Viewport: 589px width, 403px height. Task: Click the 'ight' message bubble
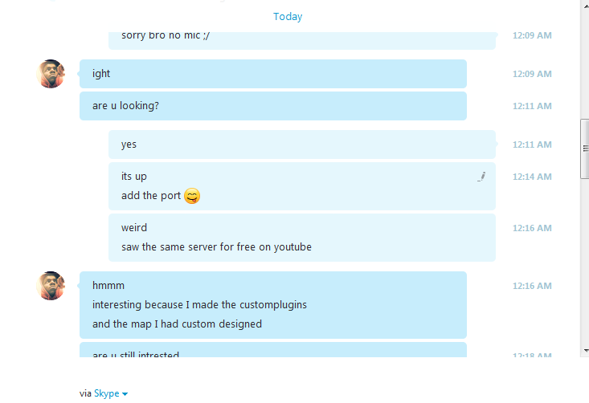coord(273,74)
